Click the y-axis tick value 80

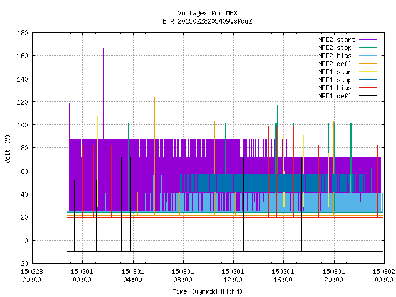(24, 148)
